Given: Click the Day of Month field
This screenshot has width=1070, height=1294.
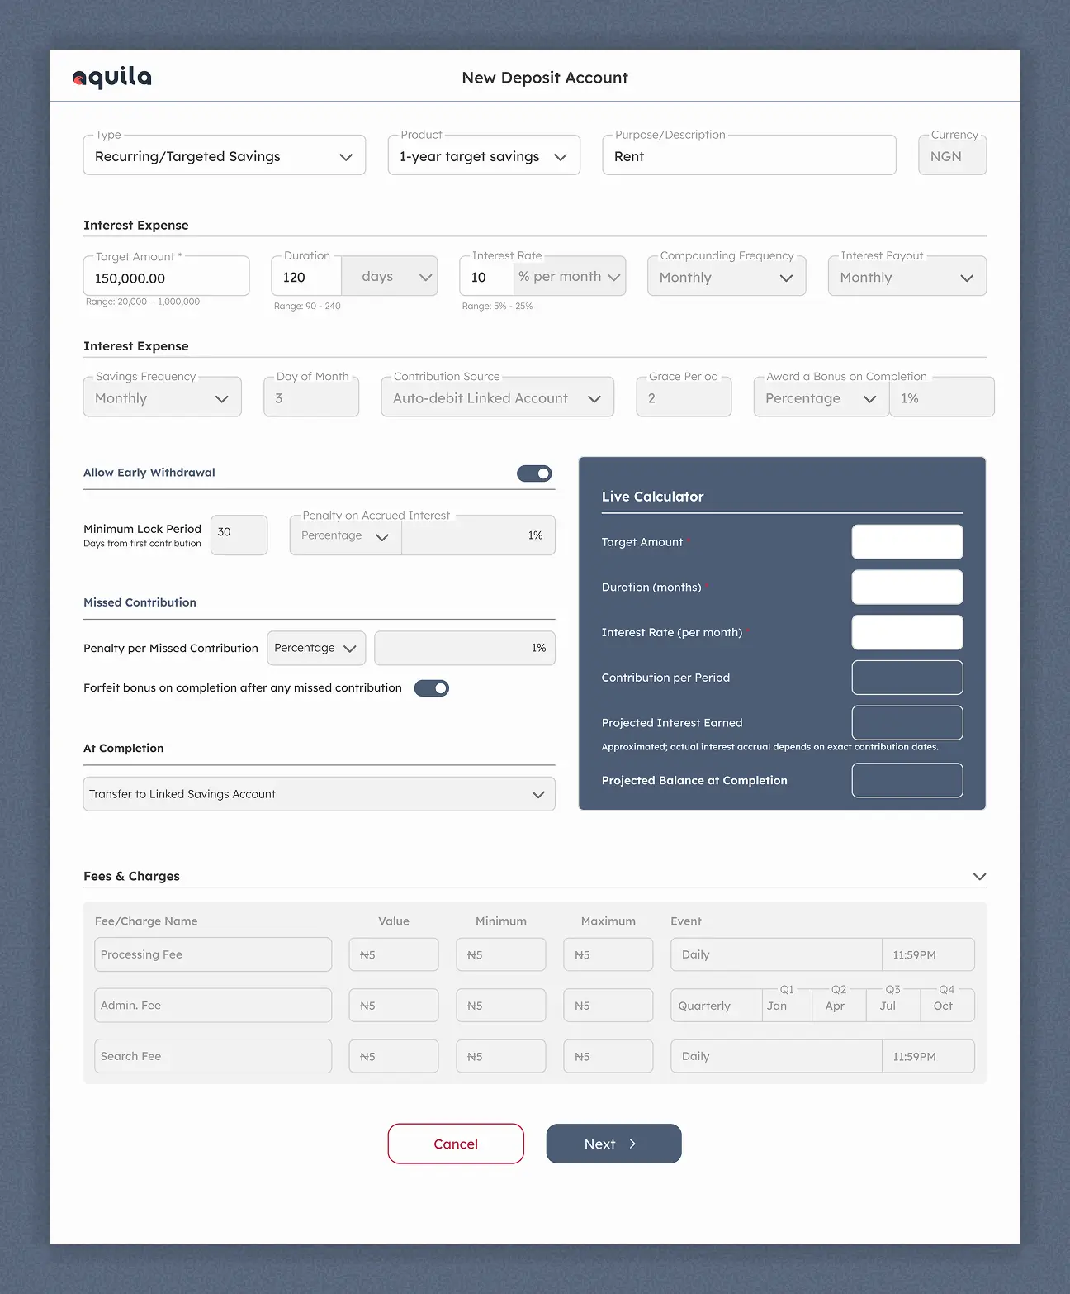Looking at the screenshot, I should click(x=311, y=397).
